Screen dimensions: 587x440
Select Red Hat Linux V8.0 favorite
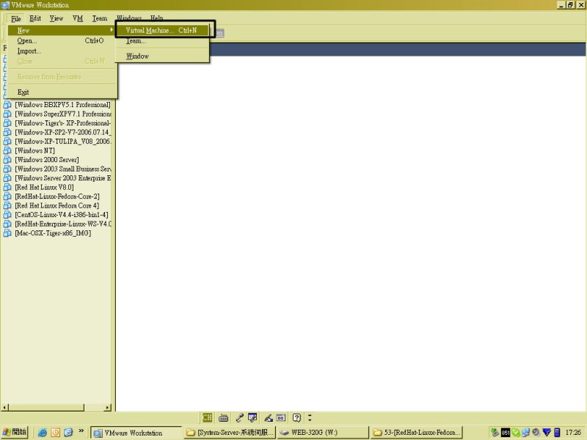(44, 187)
